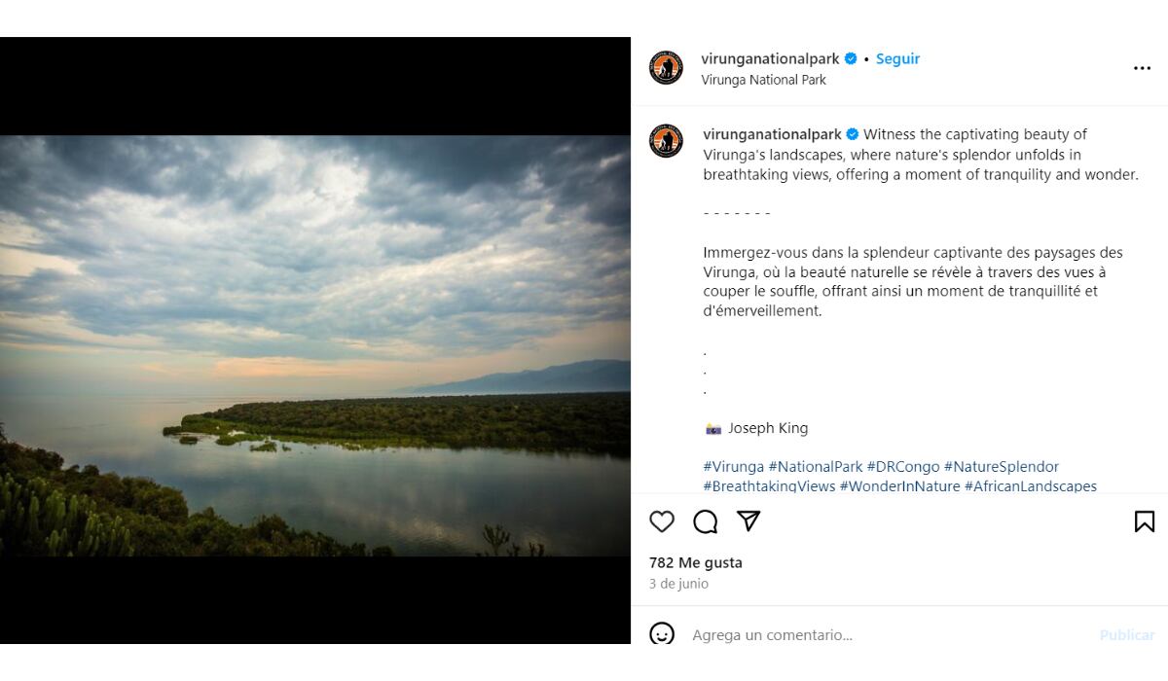The width and height of the screenshot is (1168, 681).
Task: Open the 3 de junio post date
Action: (678, 584)
